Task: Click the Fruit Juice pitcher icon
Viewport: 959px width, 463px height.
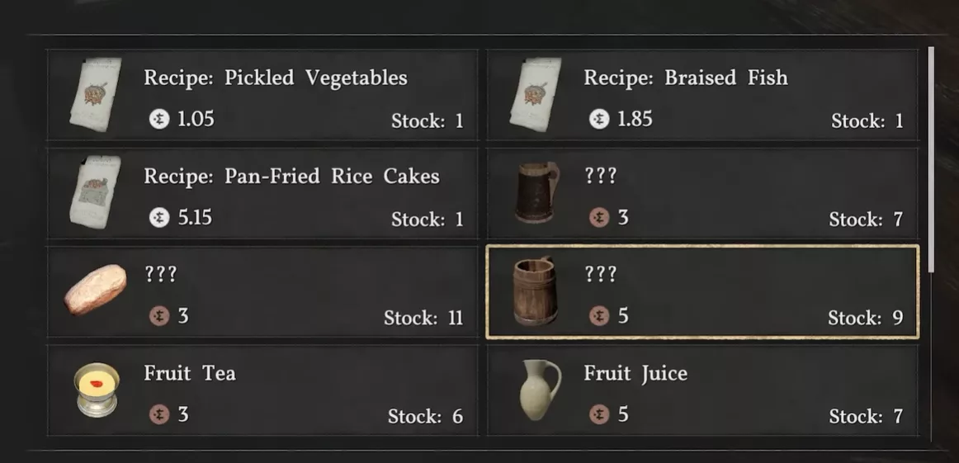Action: coord(539,389)
